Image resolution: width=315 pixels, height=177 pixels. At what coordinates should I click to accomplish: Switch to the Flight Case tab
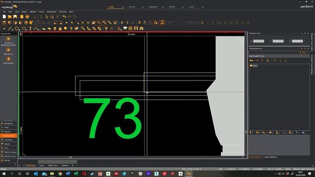coord(53,165)
